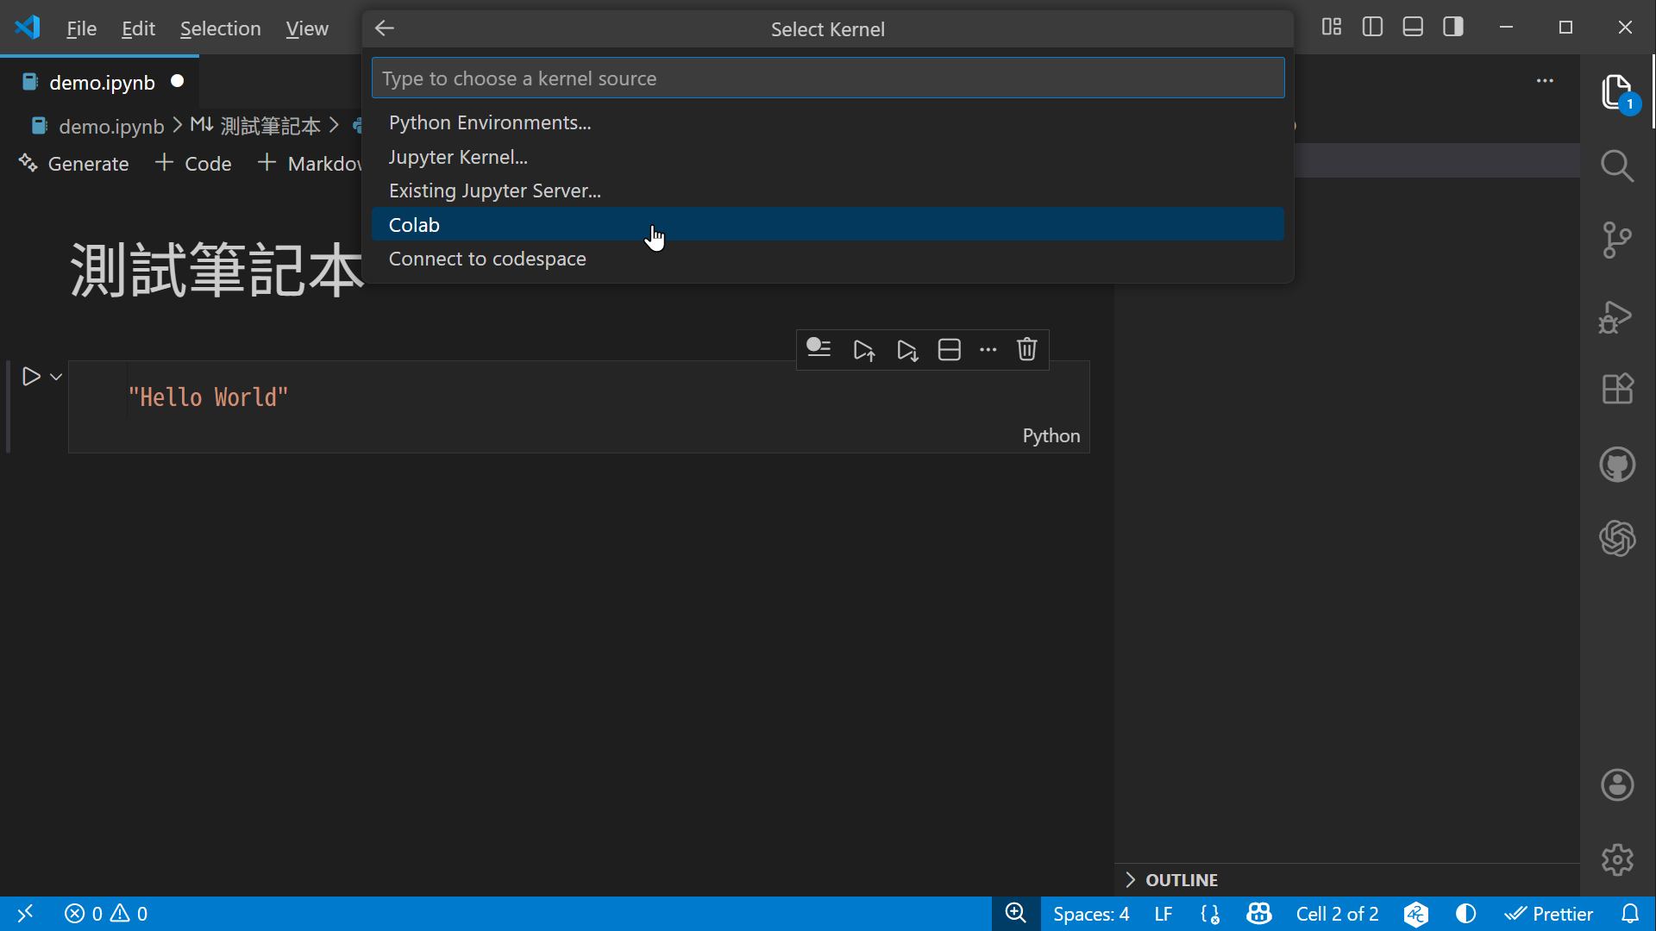
Task: Click the zoom icon in status bar
Action: point(1016,914)
